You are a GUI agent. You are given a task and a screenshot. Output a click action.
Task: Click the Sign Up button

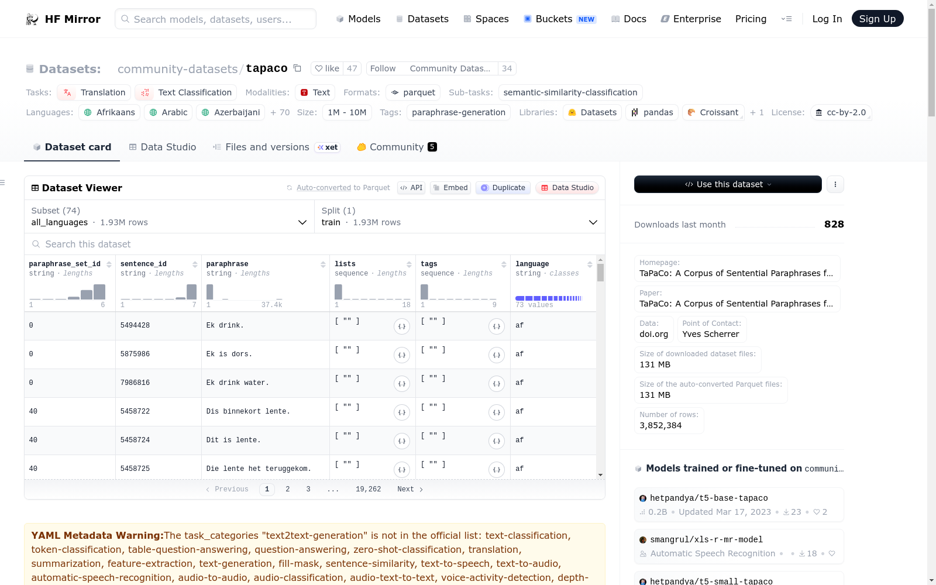[877, 19]
